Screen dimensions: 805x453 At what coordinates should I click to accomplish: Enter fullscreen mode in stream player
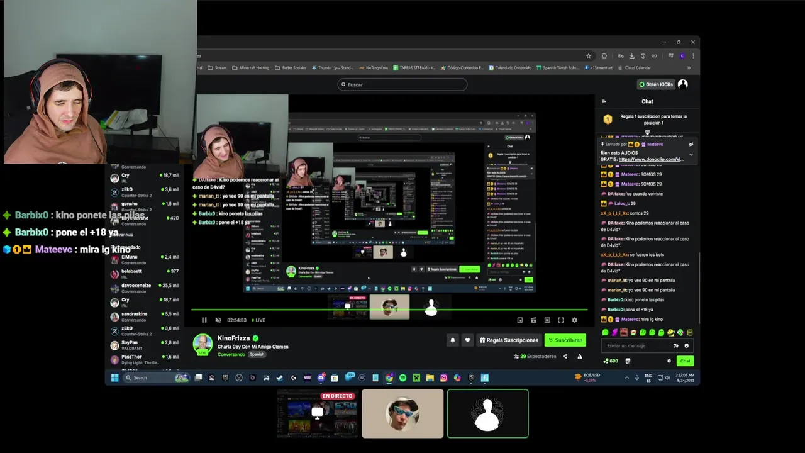(x=561, y=320)
